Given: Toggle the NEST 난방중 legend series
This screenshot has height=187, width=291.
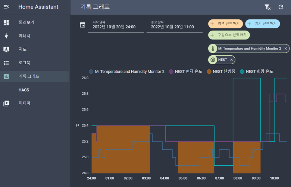Looking at the screenshot, I should click(x=221, y=72).
